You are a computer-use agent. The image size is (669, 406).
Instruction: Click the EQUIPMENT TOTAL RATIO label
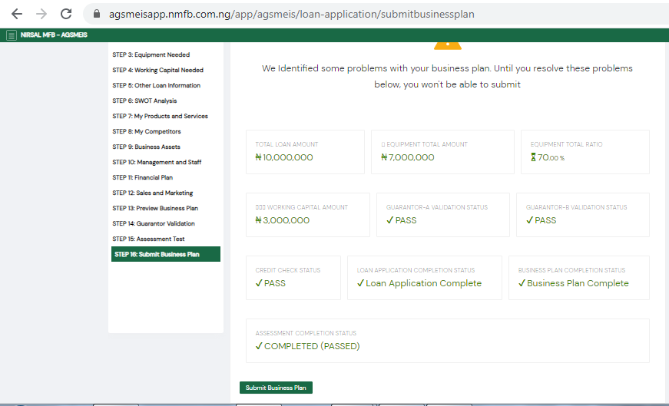[567, 144]
